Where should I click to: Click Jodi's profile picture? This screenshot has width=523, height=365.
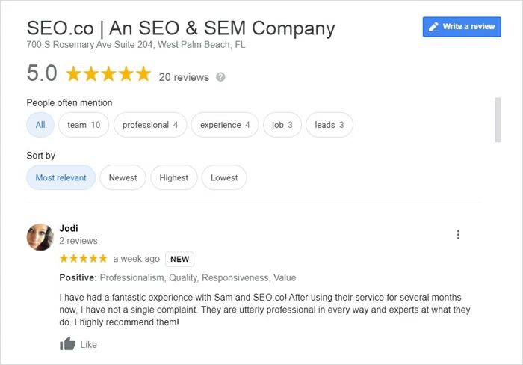(40, 236)
